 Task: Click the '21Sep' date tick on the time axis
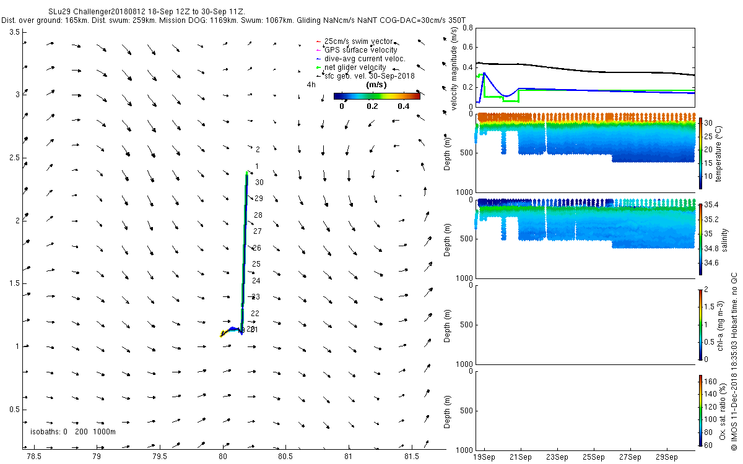(x=521, y=457)
